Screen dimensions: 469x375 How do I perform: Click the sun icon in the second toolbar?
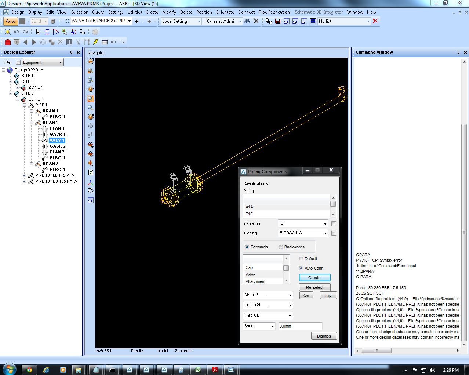(x=7, y=32)
